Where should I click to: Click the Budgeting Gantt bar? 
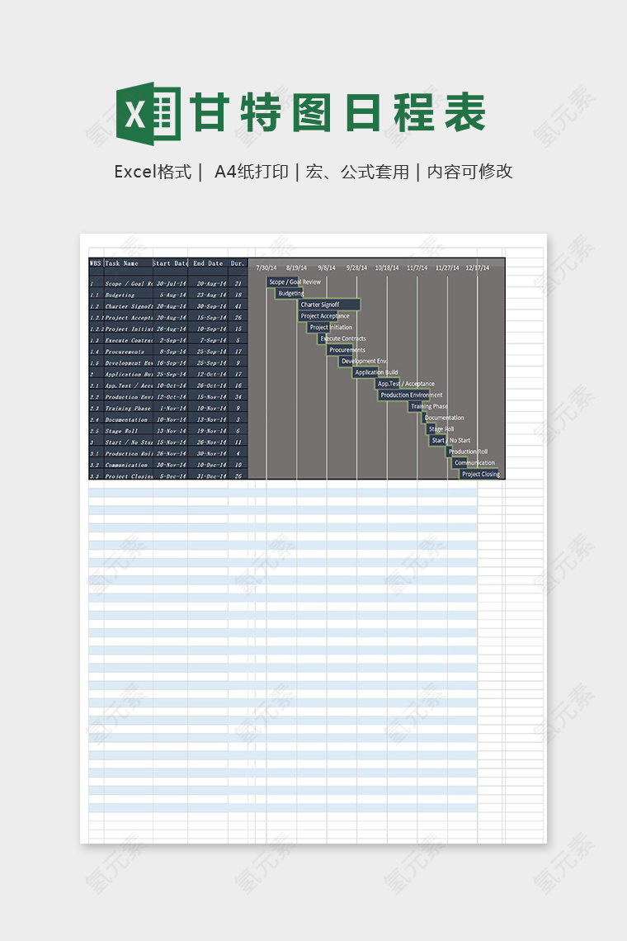tap(290, 293)
